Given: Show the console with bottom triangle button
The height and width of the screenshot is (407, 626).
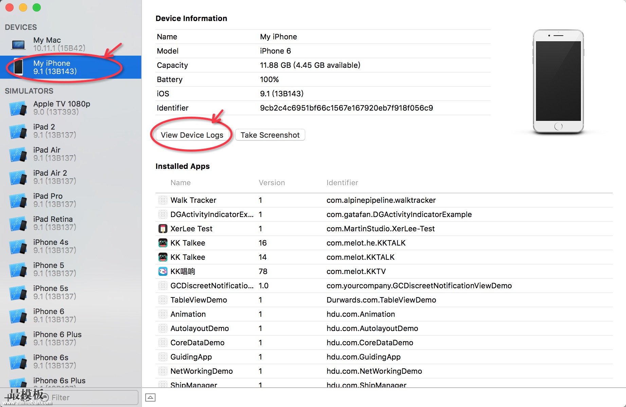Looking at the screenshot, I should [x=150, y=398].
